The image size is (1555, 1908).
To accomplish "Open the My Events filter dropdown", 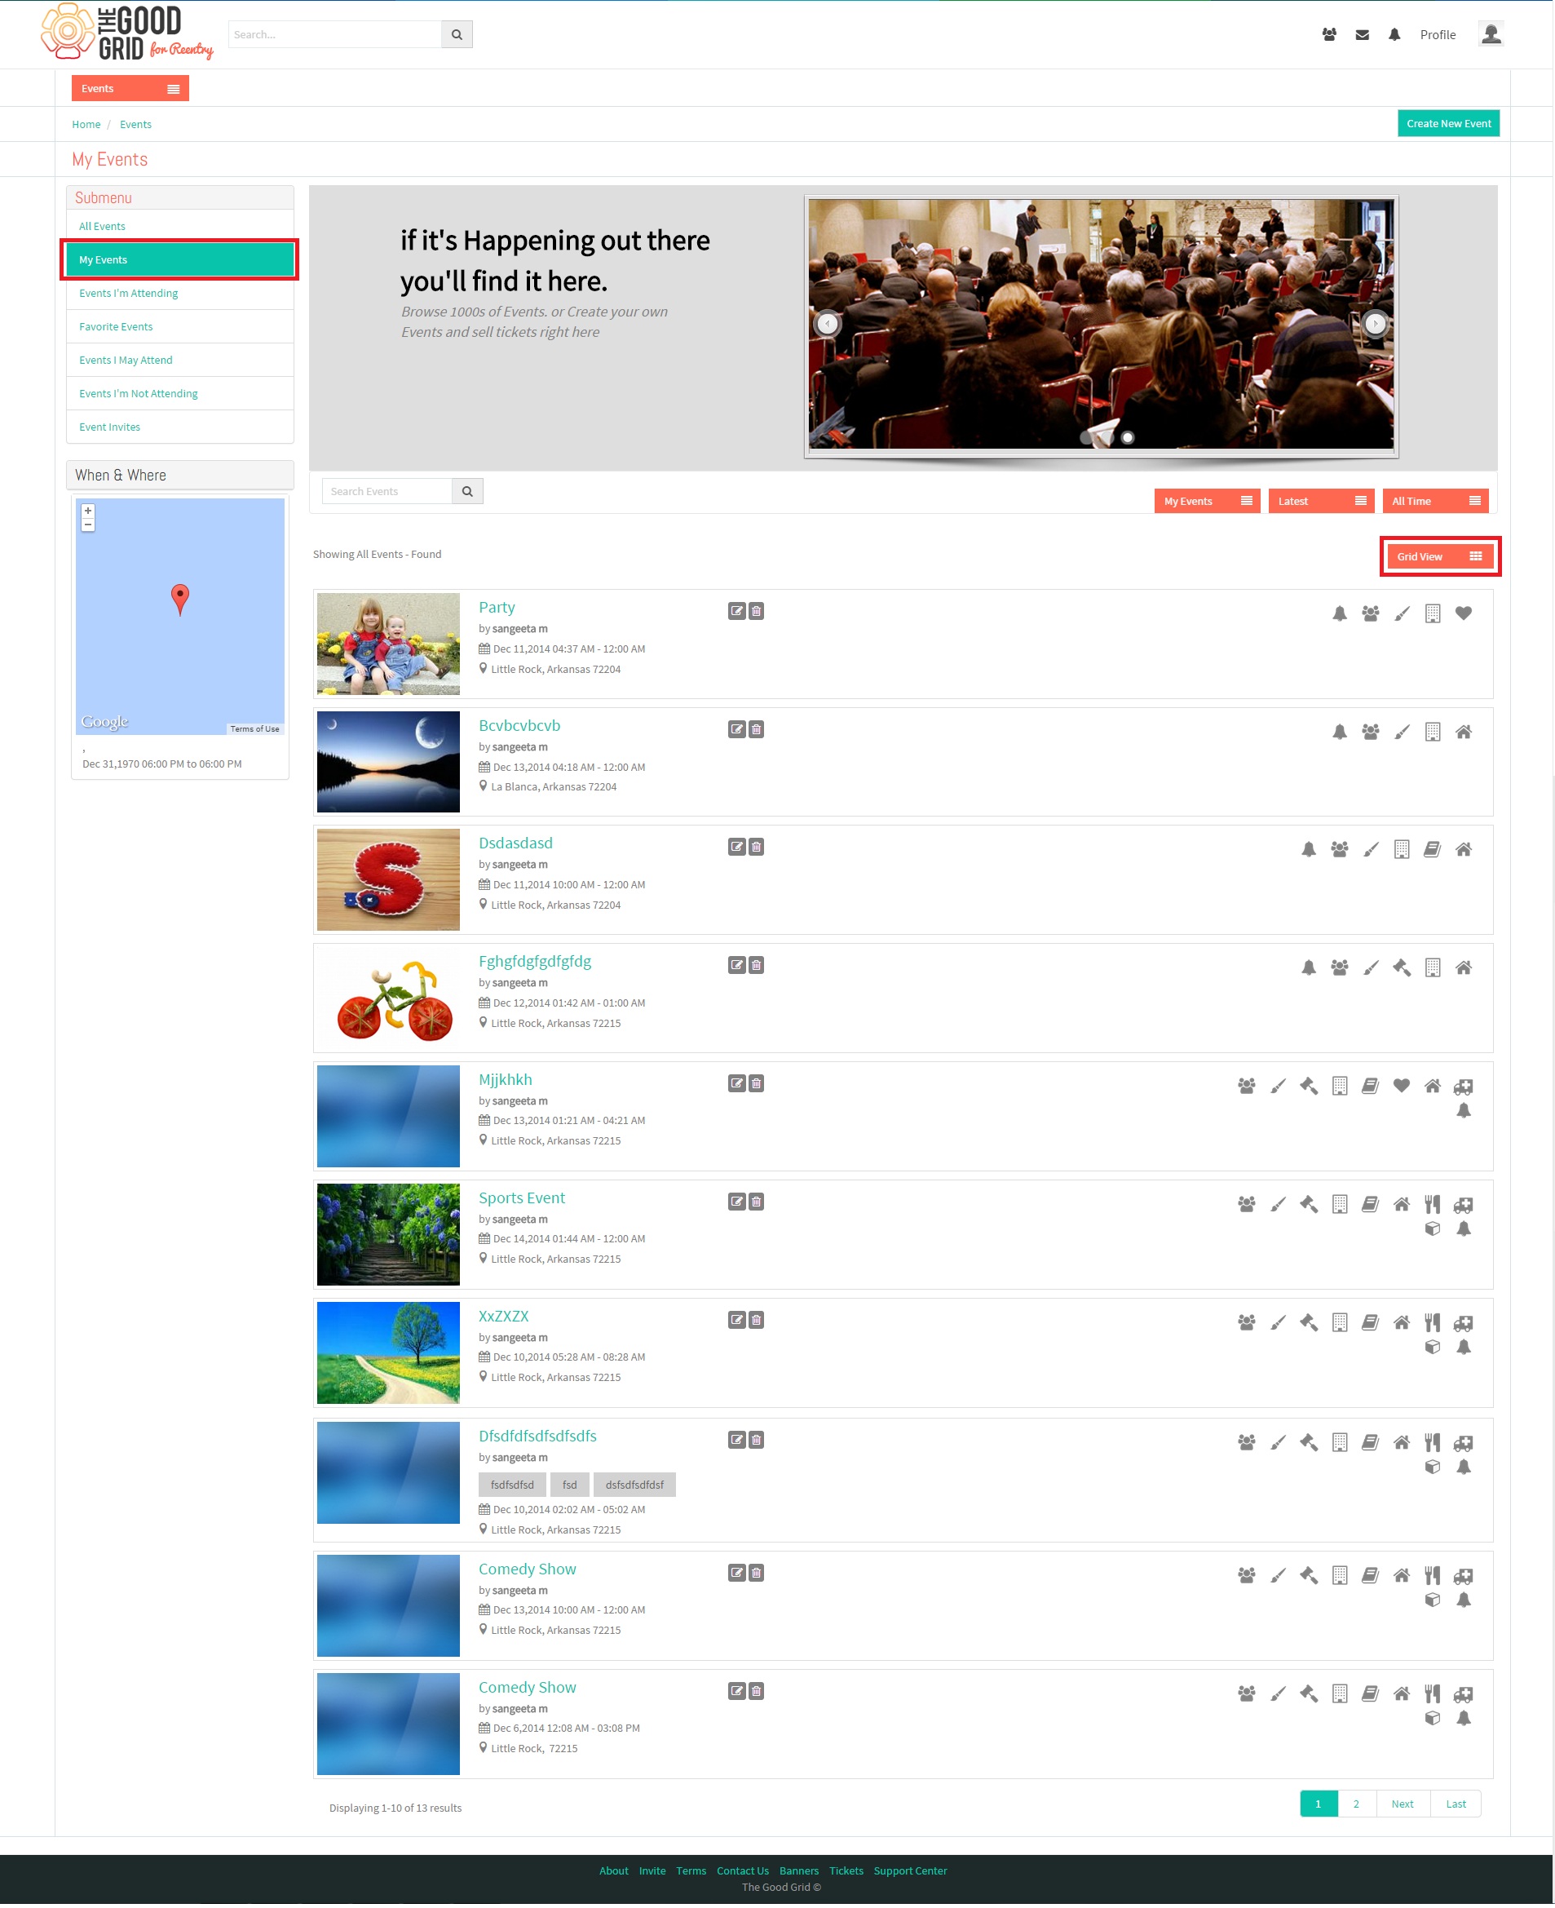I will [1207, 501].
